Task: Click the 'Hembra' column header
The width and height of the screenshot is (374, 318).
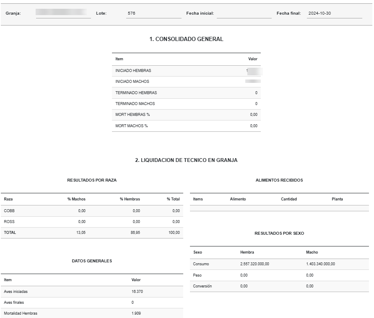Action: [247, 252]
